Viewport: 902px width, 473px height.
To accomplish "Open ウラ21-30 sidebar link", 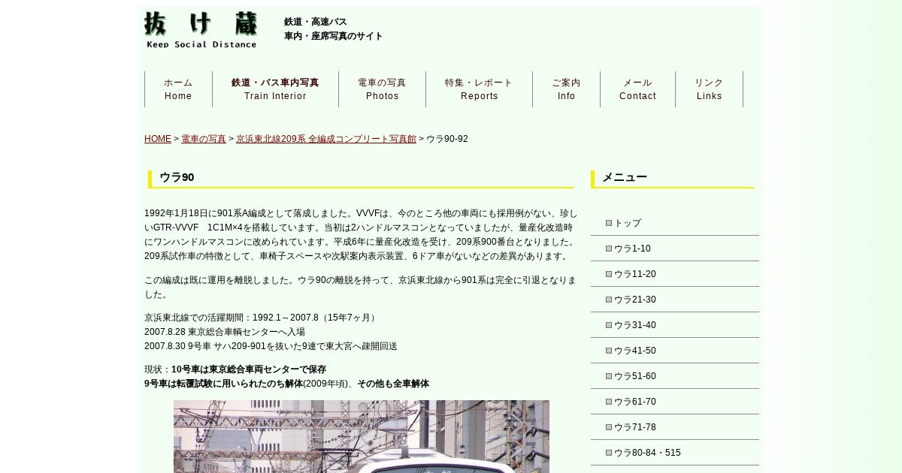I will [x=675, y=300].
